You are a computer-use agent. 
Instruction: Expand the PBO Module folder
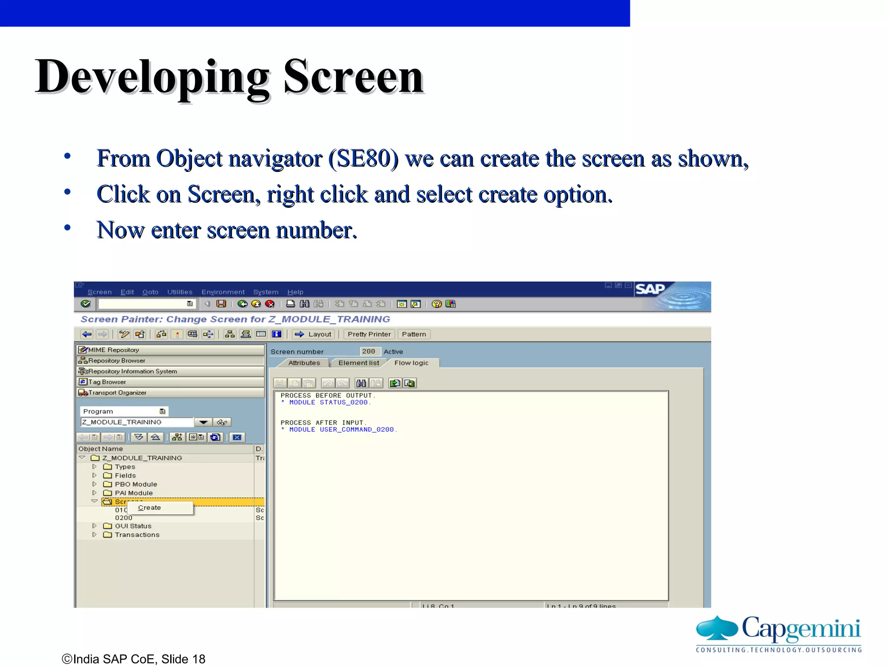[95, 484]
